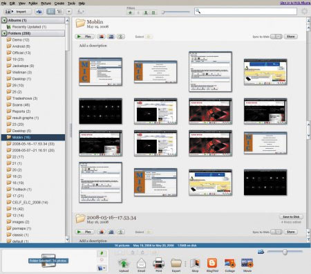Toggle the uploaded photos filter arrow

click(x=138, y=12)
